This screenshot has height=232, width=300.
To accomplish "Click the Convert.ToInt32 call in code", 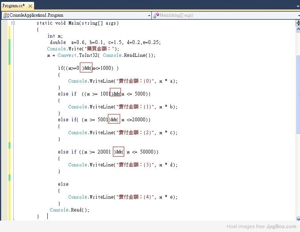I will 73,55.
